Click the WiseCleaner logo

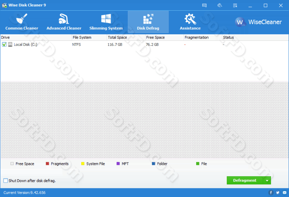click(258, 22)
